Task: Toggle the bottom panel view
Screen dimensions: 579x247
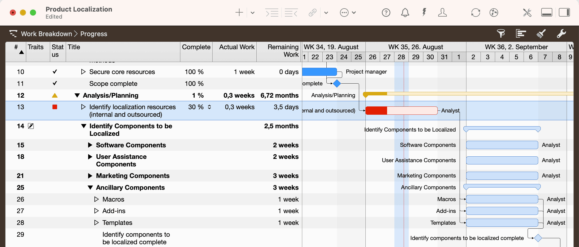Action: tap(547, 13)
